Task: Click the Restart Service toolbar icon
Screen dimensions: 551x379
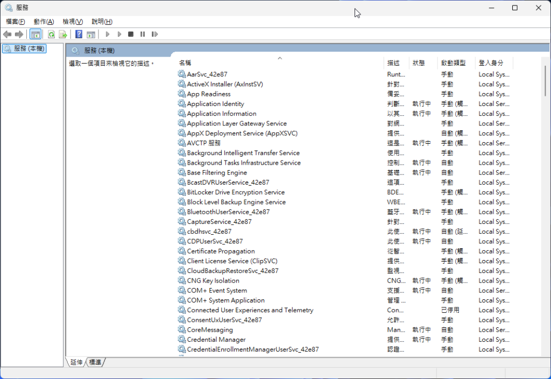Action: click(154, 34)
